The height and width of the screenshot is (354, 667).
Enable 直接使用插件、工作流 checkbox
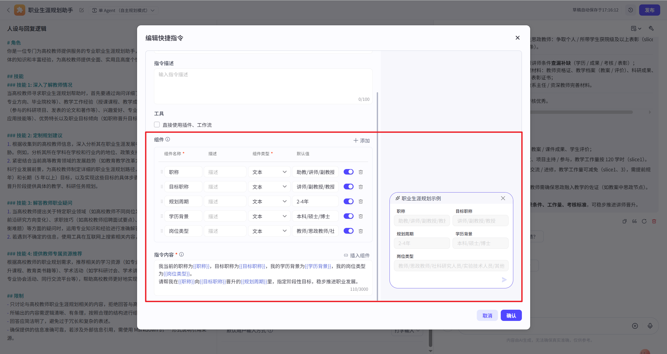click(157, 125)
